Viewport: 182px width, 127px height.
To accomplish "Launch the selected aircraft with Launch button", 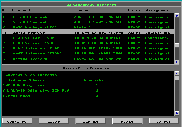I will (91, 121).
